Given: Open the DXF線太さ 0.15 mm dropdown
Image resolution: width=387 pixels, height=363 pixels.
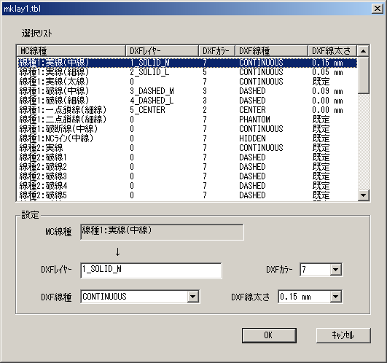Looking at the screenshot, I should coord(336,297).
